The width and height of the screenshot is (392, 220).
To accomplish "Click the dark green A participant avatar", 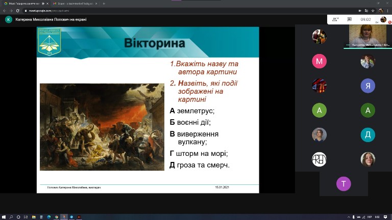I will [x=367, y=110].
